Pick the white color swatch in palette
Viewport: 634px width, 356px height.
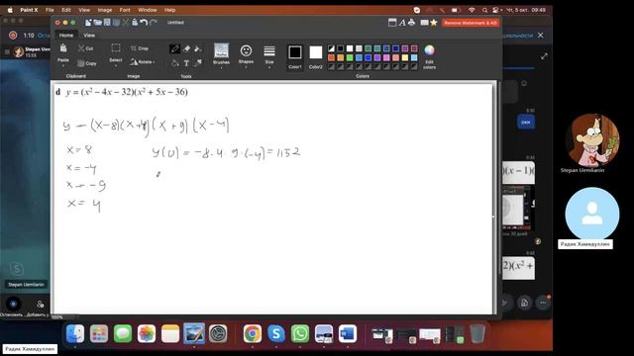pyautogui.click(x=350, y=48)
